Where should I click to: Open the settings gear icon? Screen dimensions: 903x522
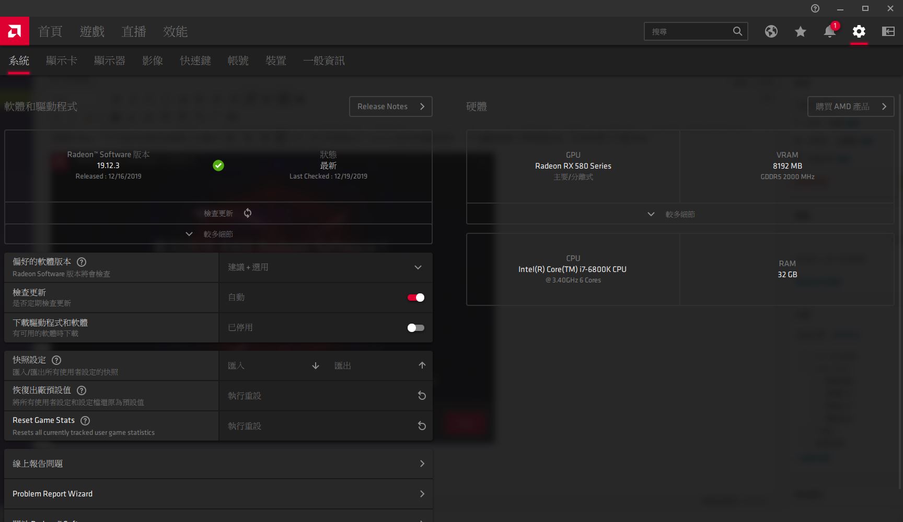[x=859, y=31]
